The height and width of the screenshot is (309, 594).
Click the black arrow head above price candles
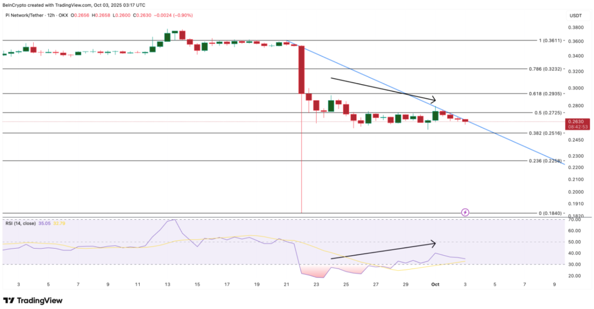click(x=432, y=100)
